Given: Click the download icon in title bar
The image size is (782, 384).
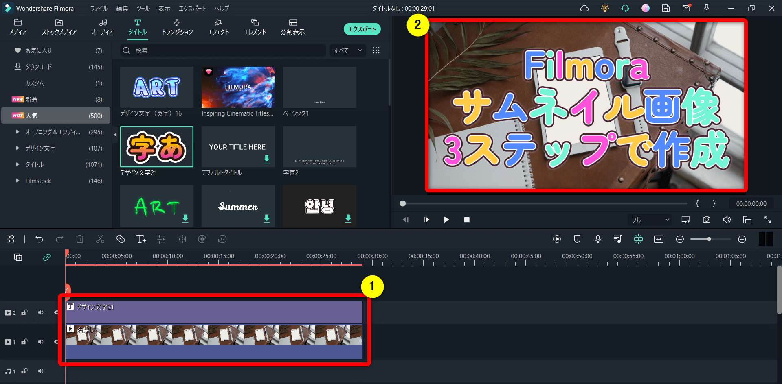Looking at the screenshot, I should (707, 8).
